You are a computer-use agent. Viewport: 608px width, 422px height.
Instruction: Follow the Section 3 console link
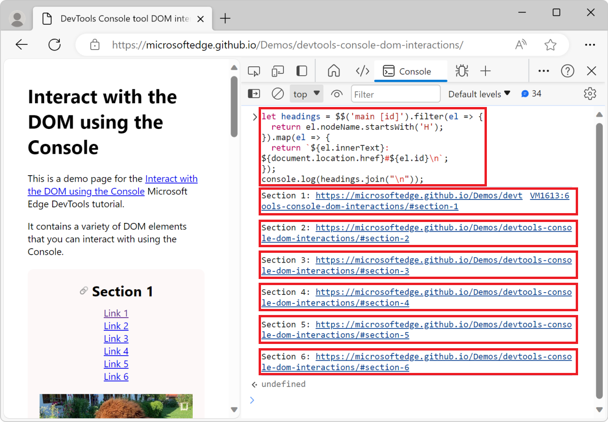tap(444, 260)
